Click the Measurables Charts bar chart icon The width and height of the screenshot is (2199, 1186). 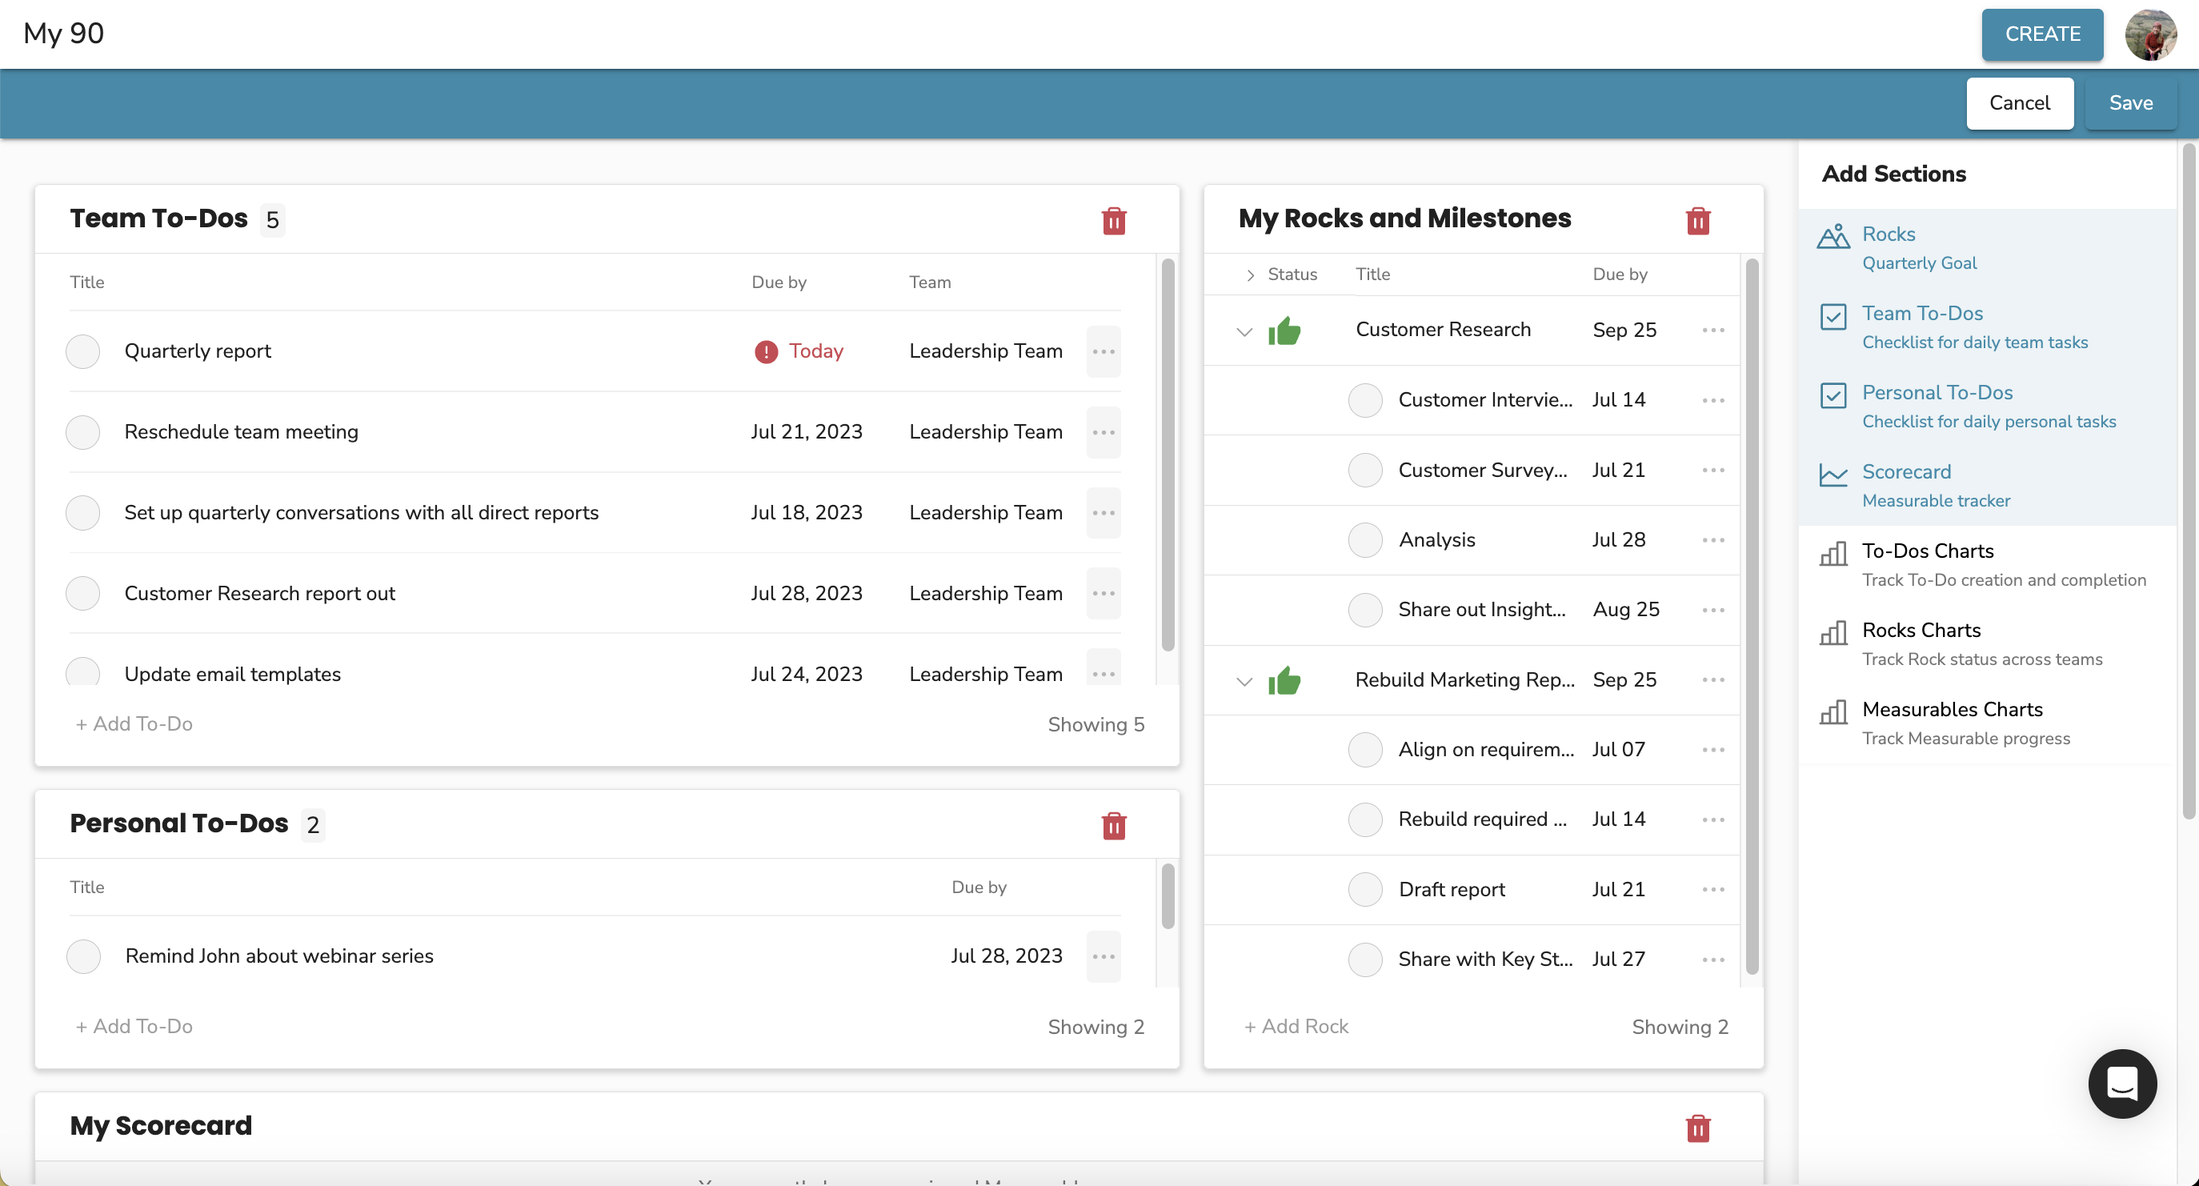point(1832,711)
